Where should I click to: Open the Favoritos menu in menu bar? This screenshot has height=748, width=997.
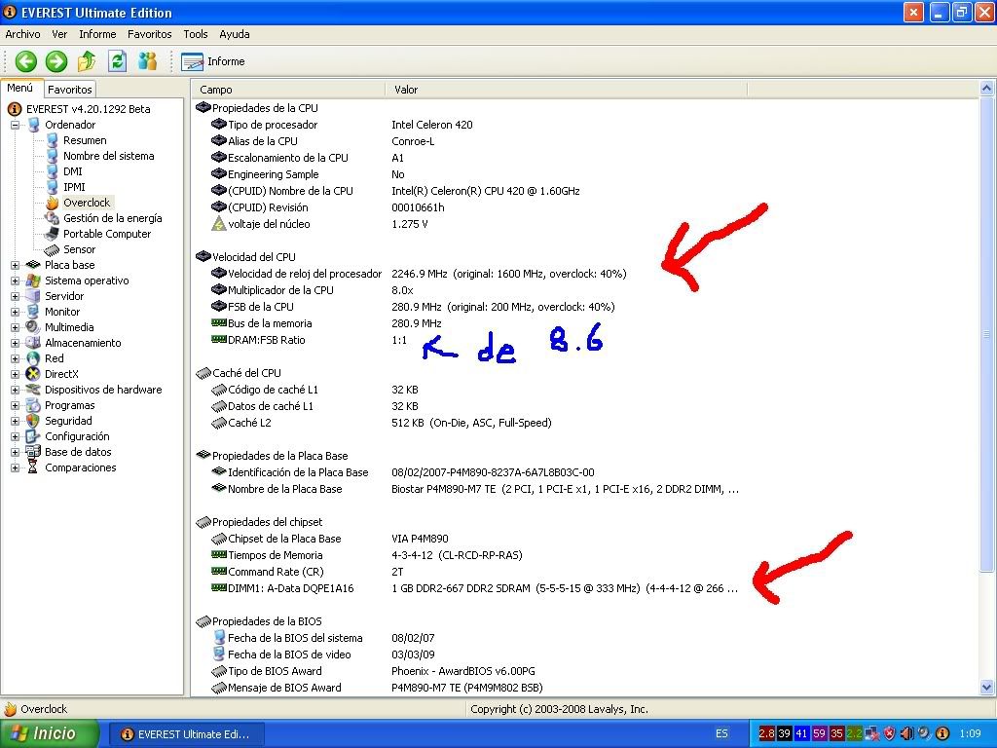coord(149,34)
